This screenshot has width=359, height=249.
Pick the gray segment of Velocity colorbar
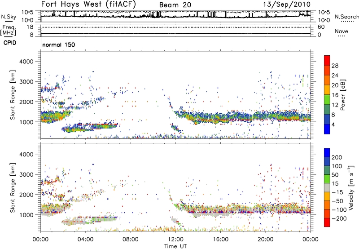pos(327,188)
